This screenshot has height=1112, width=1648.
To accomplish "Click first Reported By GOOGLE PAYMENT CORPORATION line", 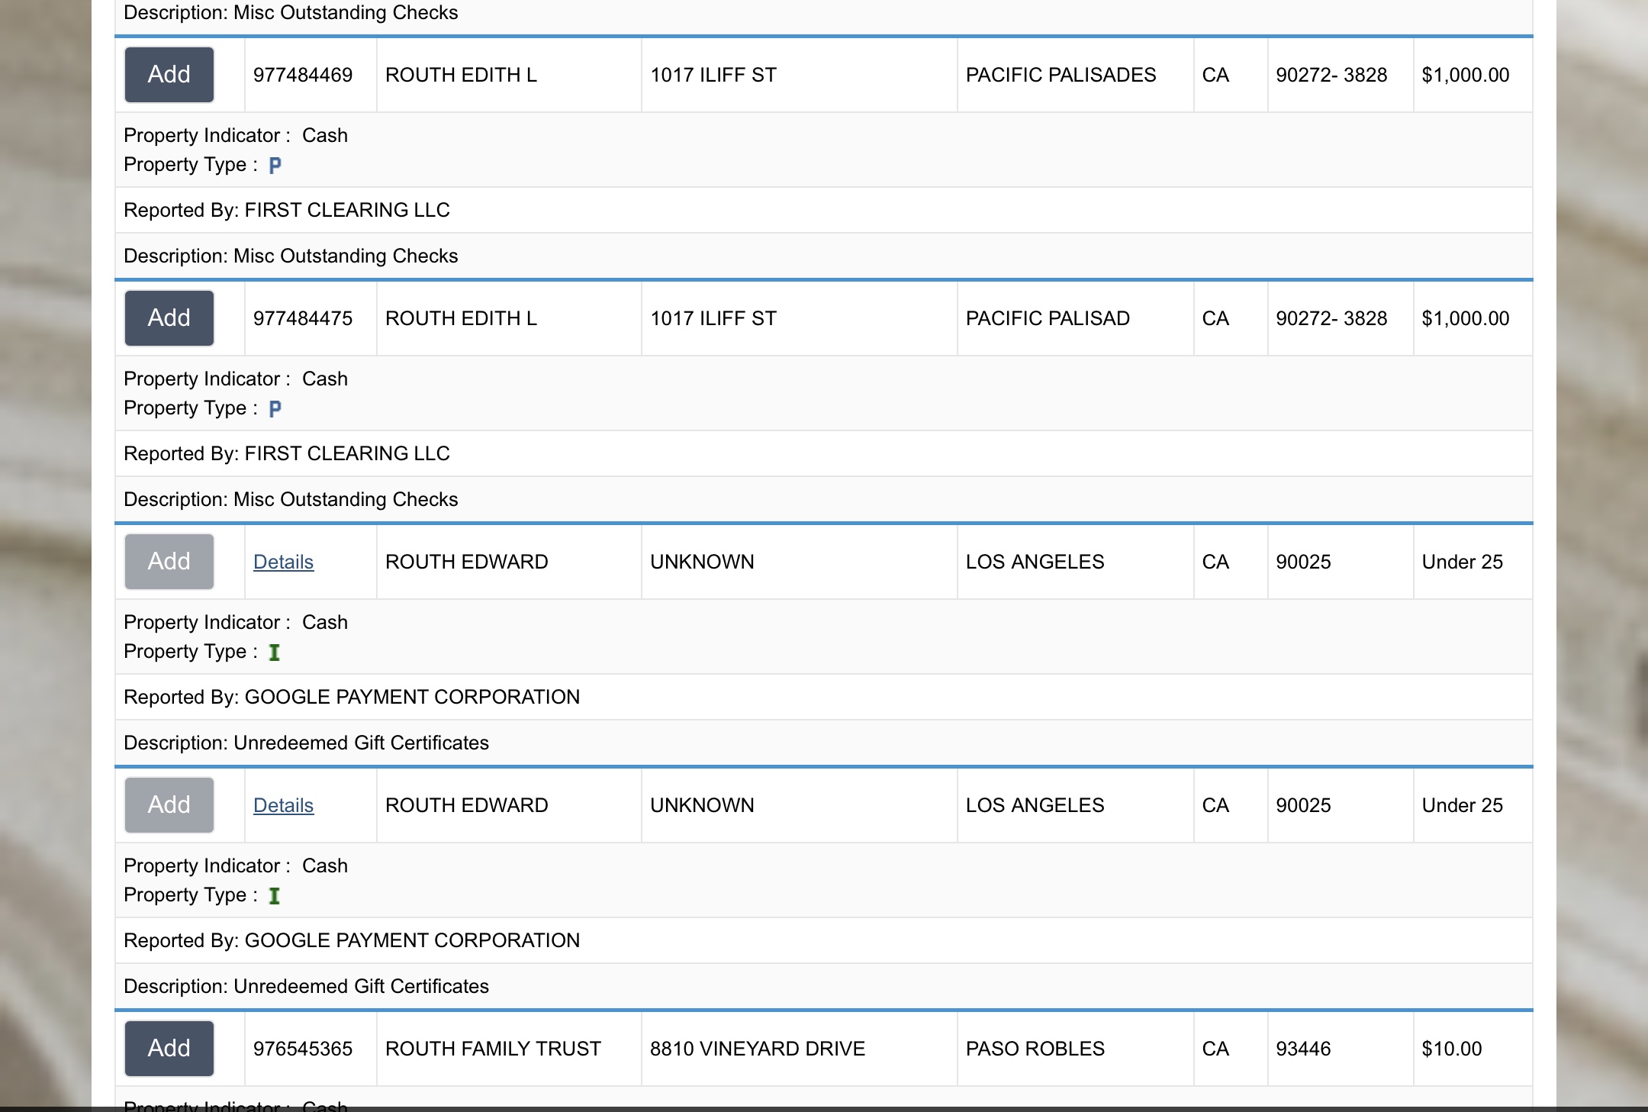I will tap(352, 697).
